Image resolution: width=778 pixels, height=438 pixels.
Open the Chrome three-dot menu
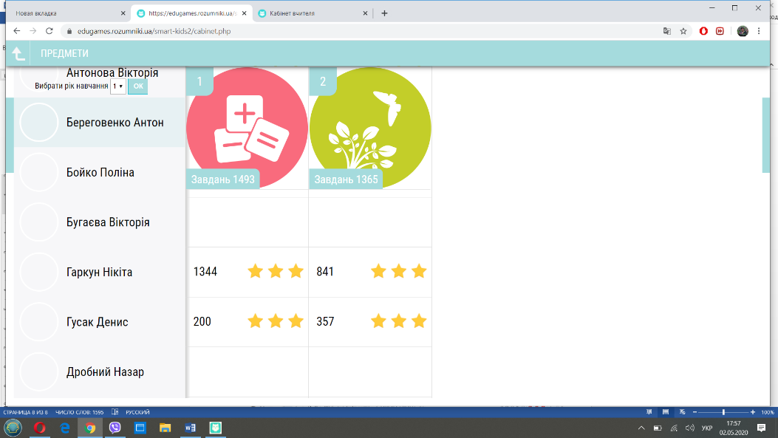[759, 31]
